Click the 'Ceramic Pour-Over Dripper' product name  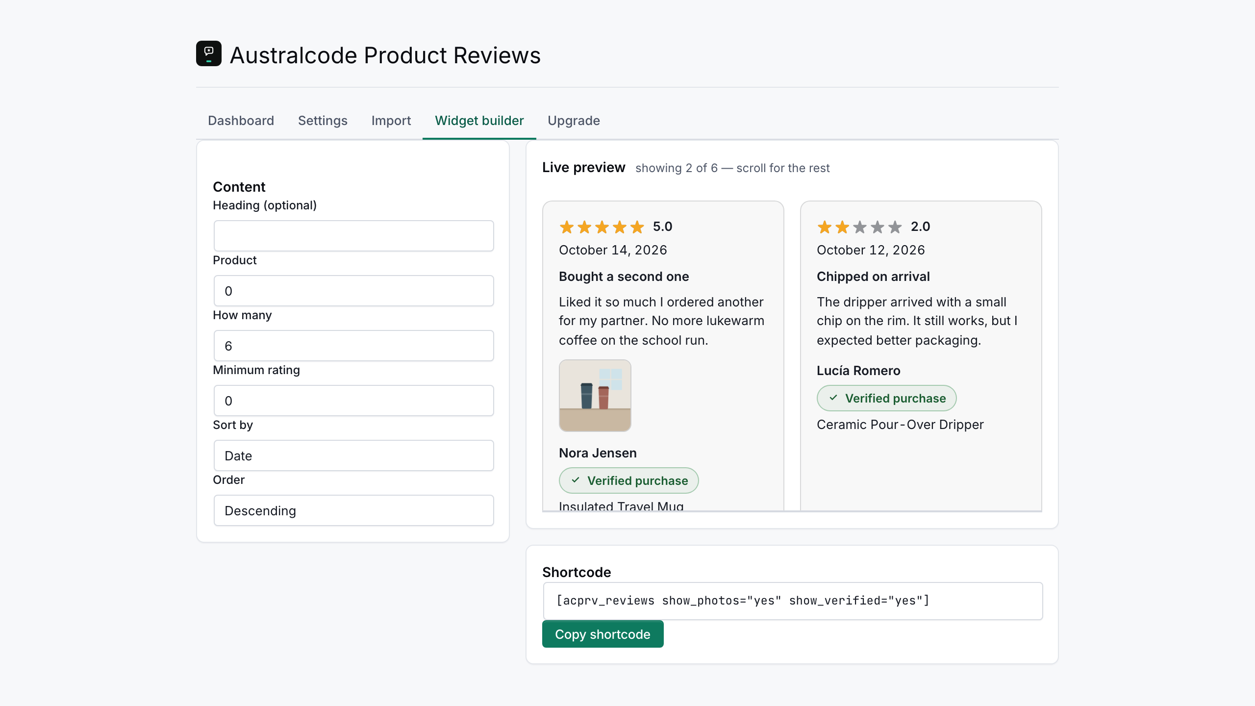(x=900, y=425)
